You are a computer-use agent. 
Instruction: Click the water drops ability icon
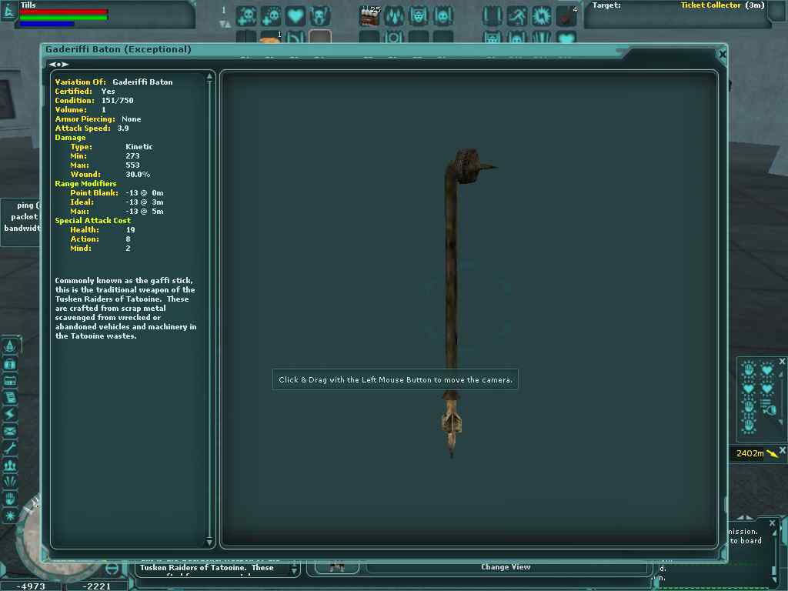[x=394, y=16]
